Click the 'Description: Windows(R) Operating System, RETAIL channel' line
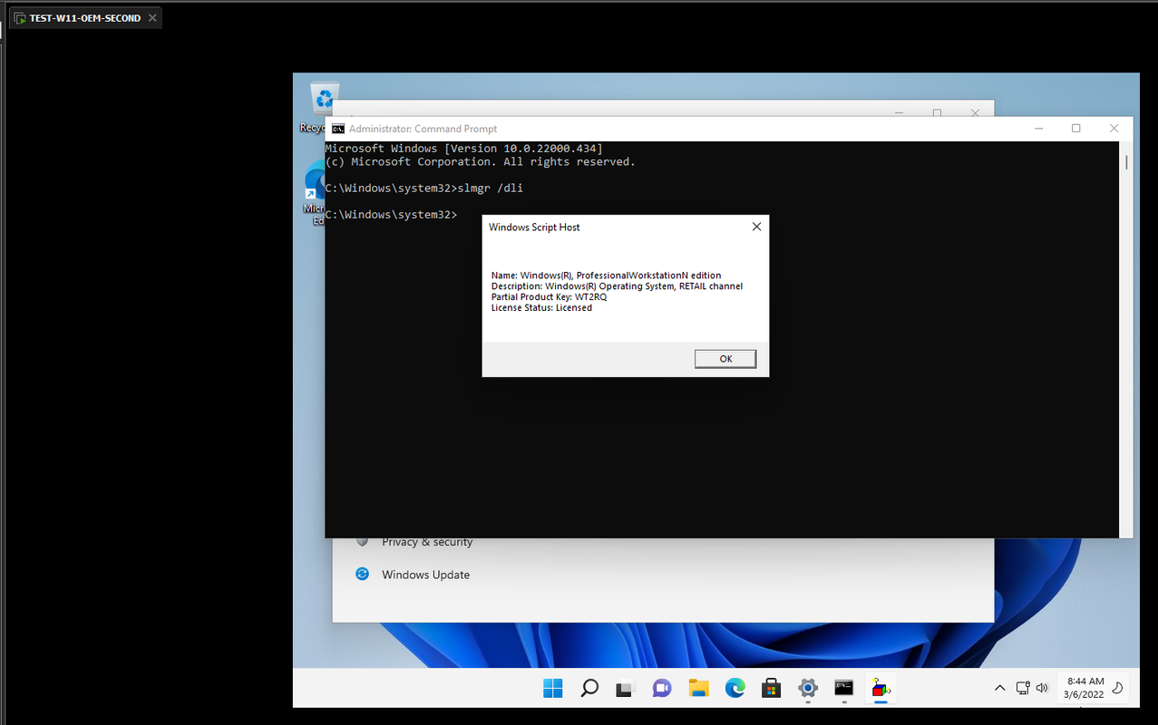1158x725 pixels. tap(617, 286)
